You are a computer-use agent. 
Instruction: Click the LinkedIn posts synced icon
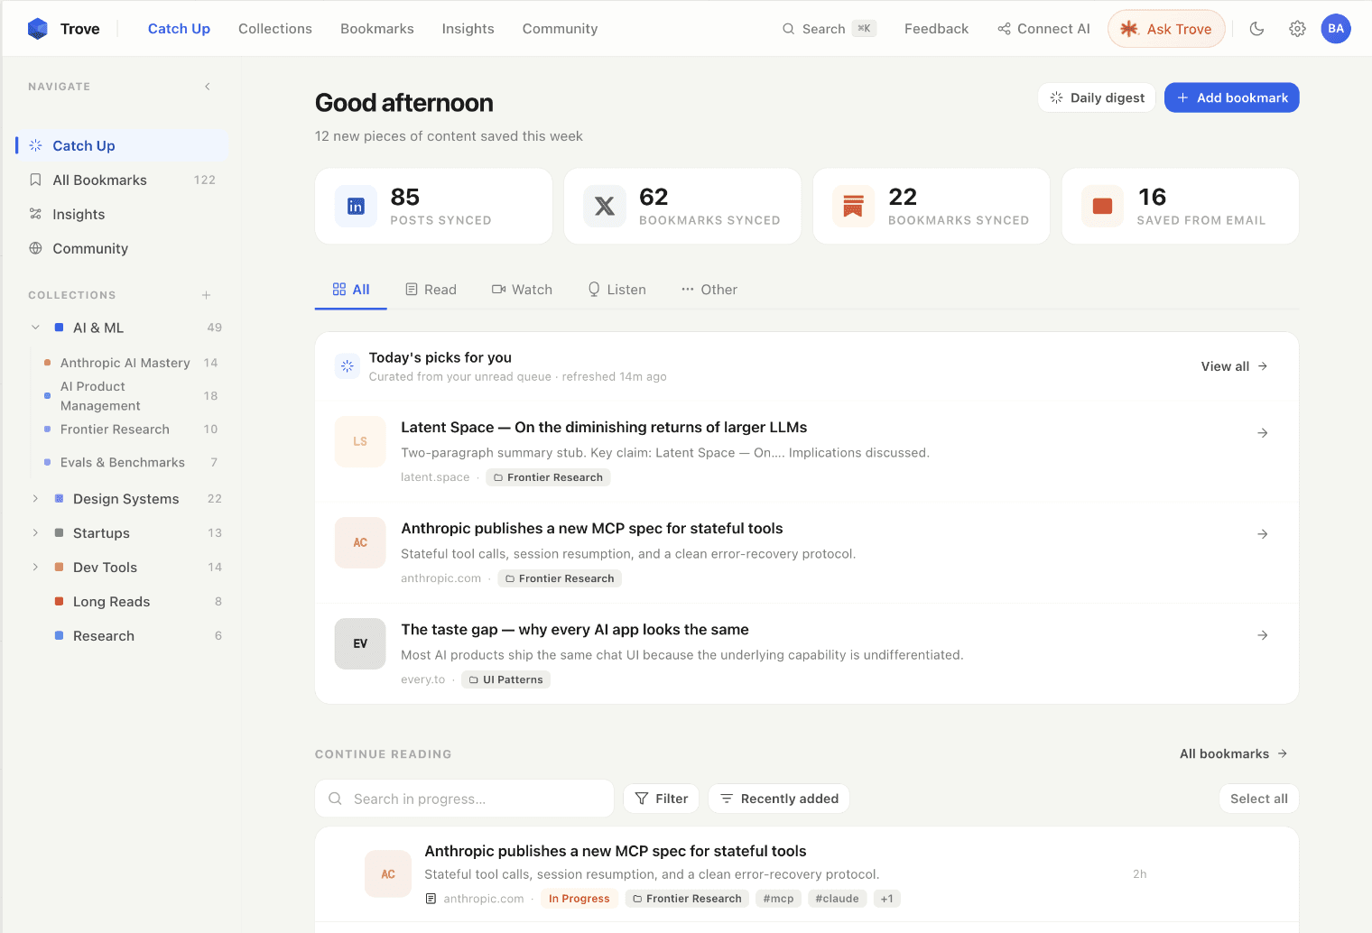coord(356,206)
